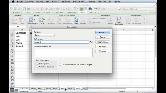The width and height of the screenshot is (166, 93).
Task: Click the Print icon in toolbar
Action: point(29,9)
